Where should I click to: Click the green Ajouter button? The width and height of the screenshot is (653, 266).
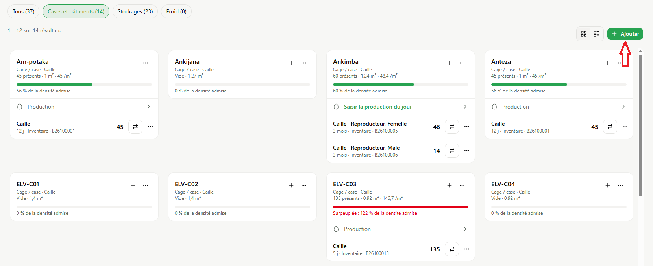(625, 34)
